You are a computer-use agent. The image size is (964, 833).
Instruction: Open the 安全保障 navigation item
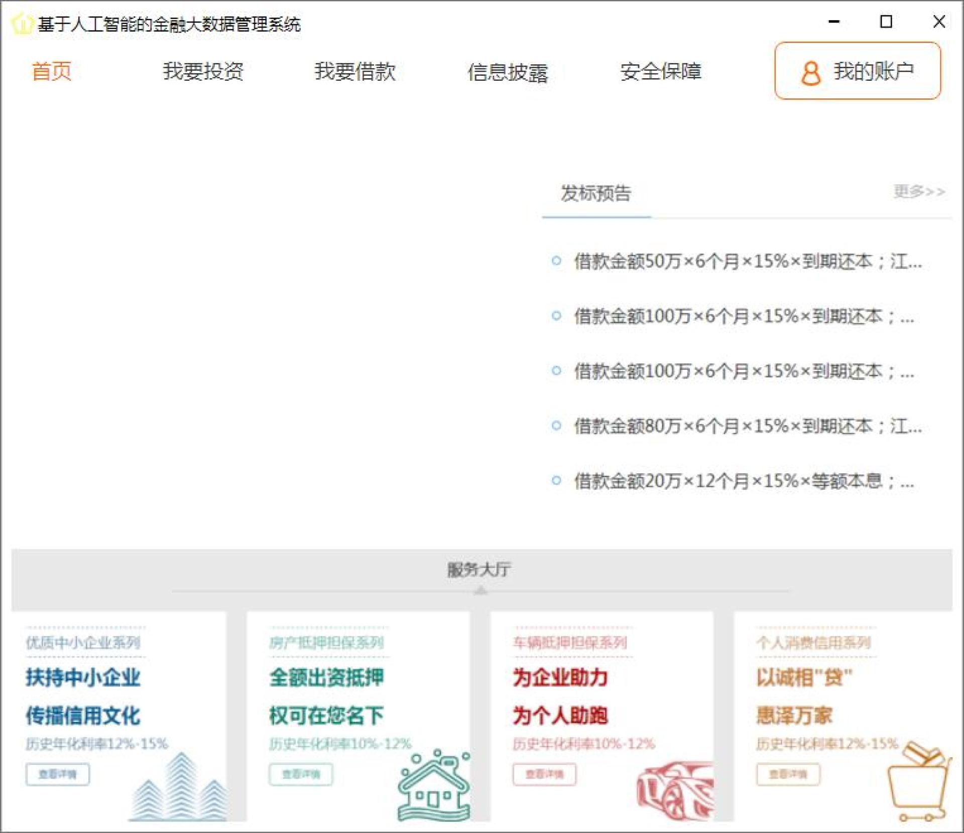660,71
